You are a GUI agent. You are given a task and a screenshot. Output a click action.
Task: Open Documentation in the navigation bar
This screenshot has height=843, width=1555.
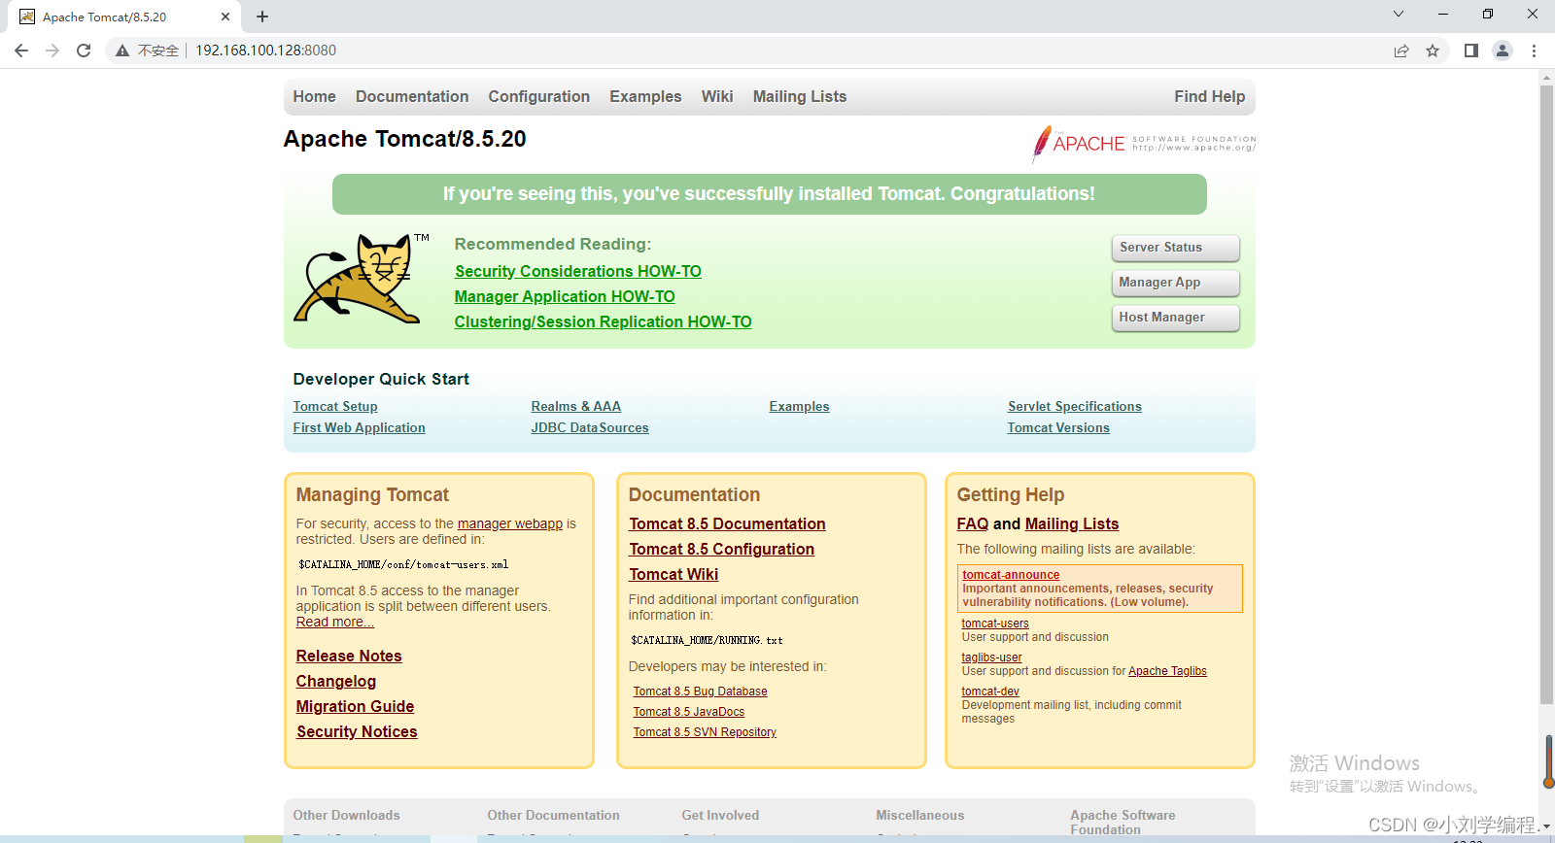[x=412, y=97]
